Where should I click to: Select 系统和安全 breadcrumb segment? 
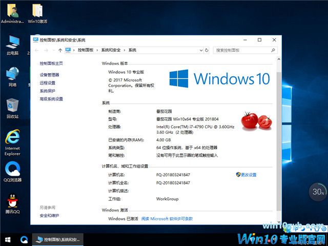coord(111,50)
